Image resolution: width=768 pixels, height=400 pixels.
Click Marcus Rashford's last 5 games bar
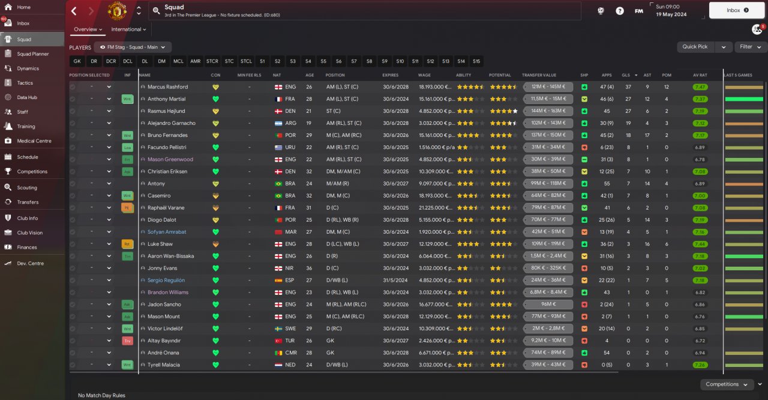[x=744, y=87]
